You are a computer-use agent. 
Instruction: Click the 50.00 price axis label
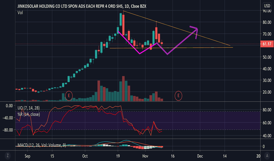(267, 57)
